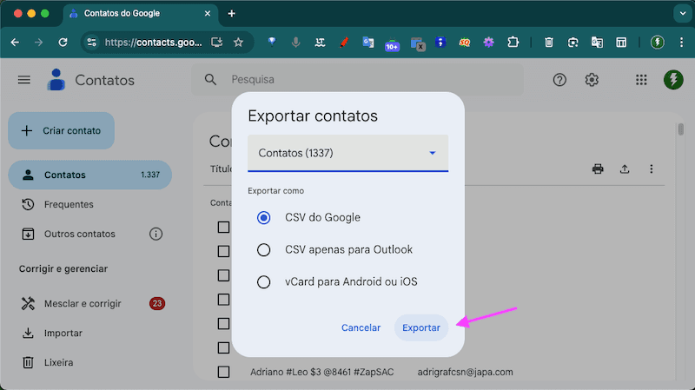Click the search magnifier icon
695x390 pixels.
tap(210, 80)
